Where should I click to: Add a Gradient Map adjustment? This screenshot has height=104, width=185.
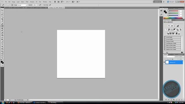tap(176, 34)
